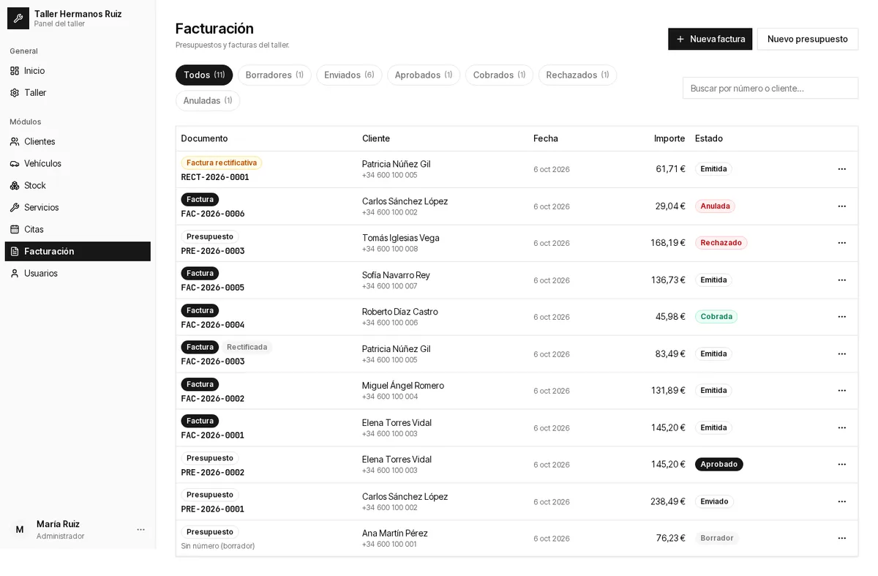Click the Aprobado status badge
This screenshot has width=878, height=576.
(x=719, y=465)
